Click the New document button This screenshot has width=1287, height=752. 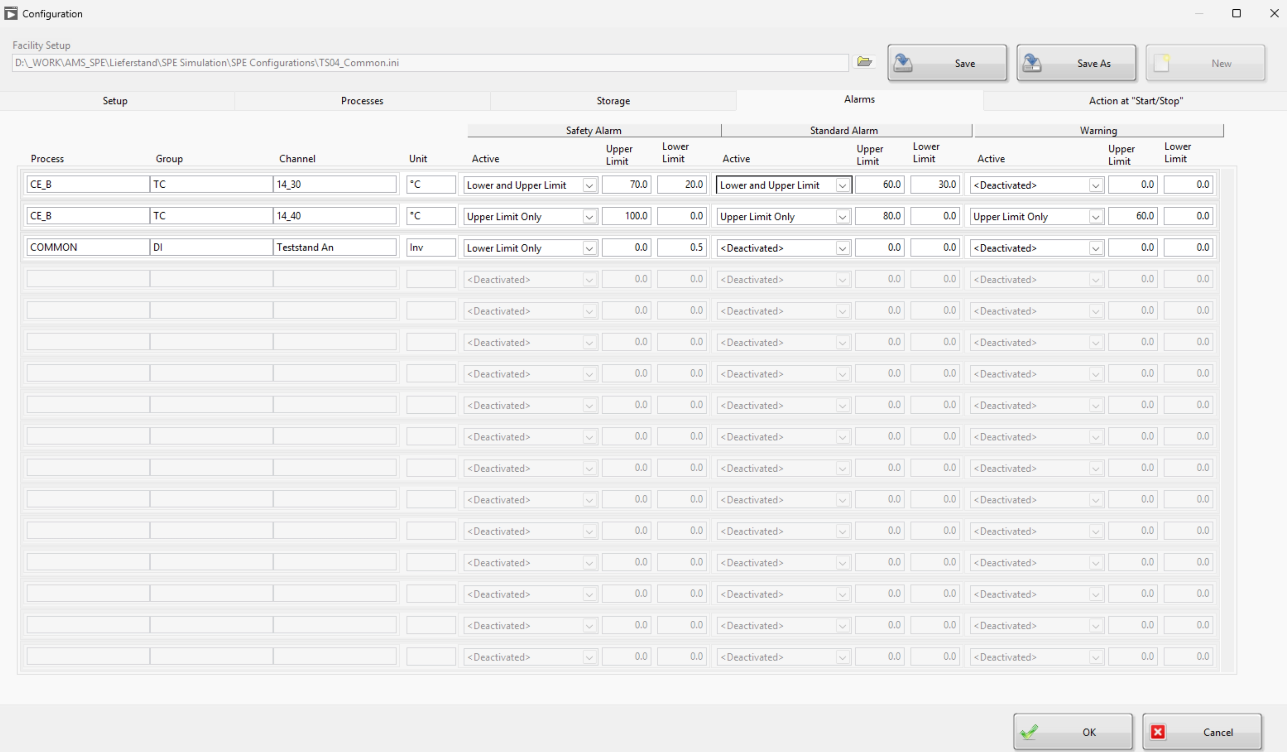click(1205, 63)
